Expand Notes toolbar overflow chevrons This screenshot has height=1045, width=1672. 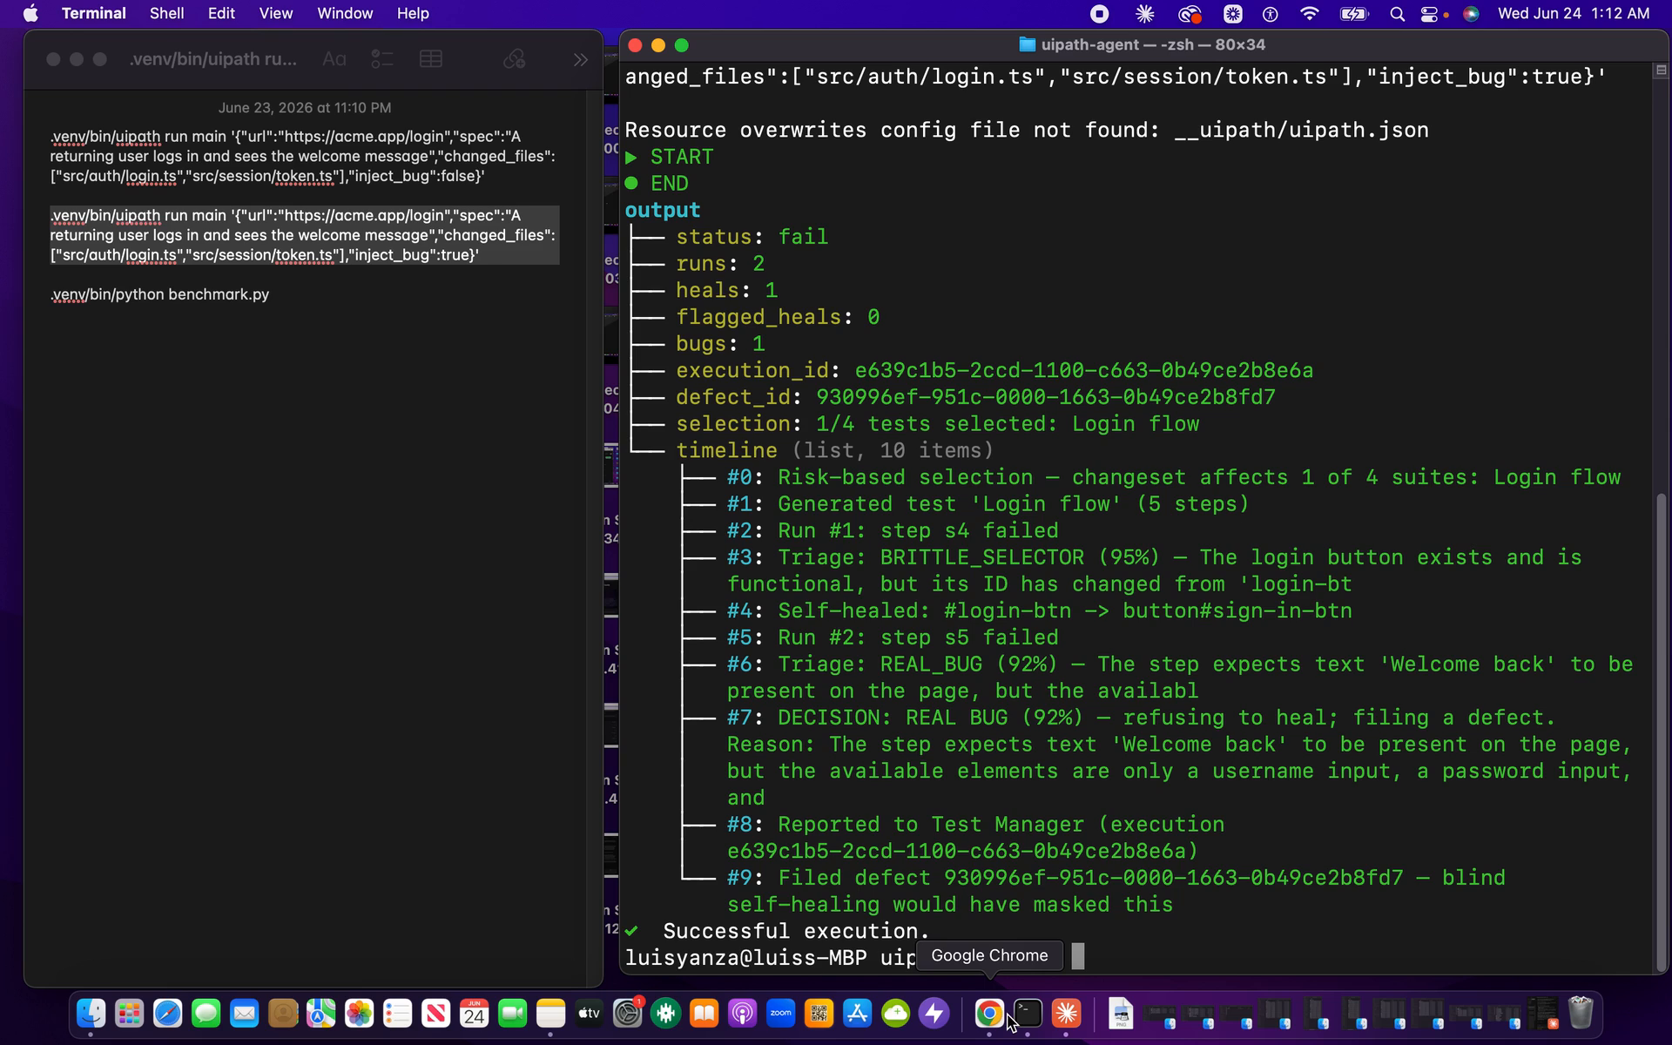pos(581,59)
